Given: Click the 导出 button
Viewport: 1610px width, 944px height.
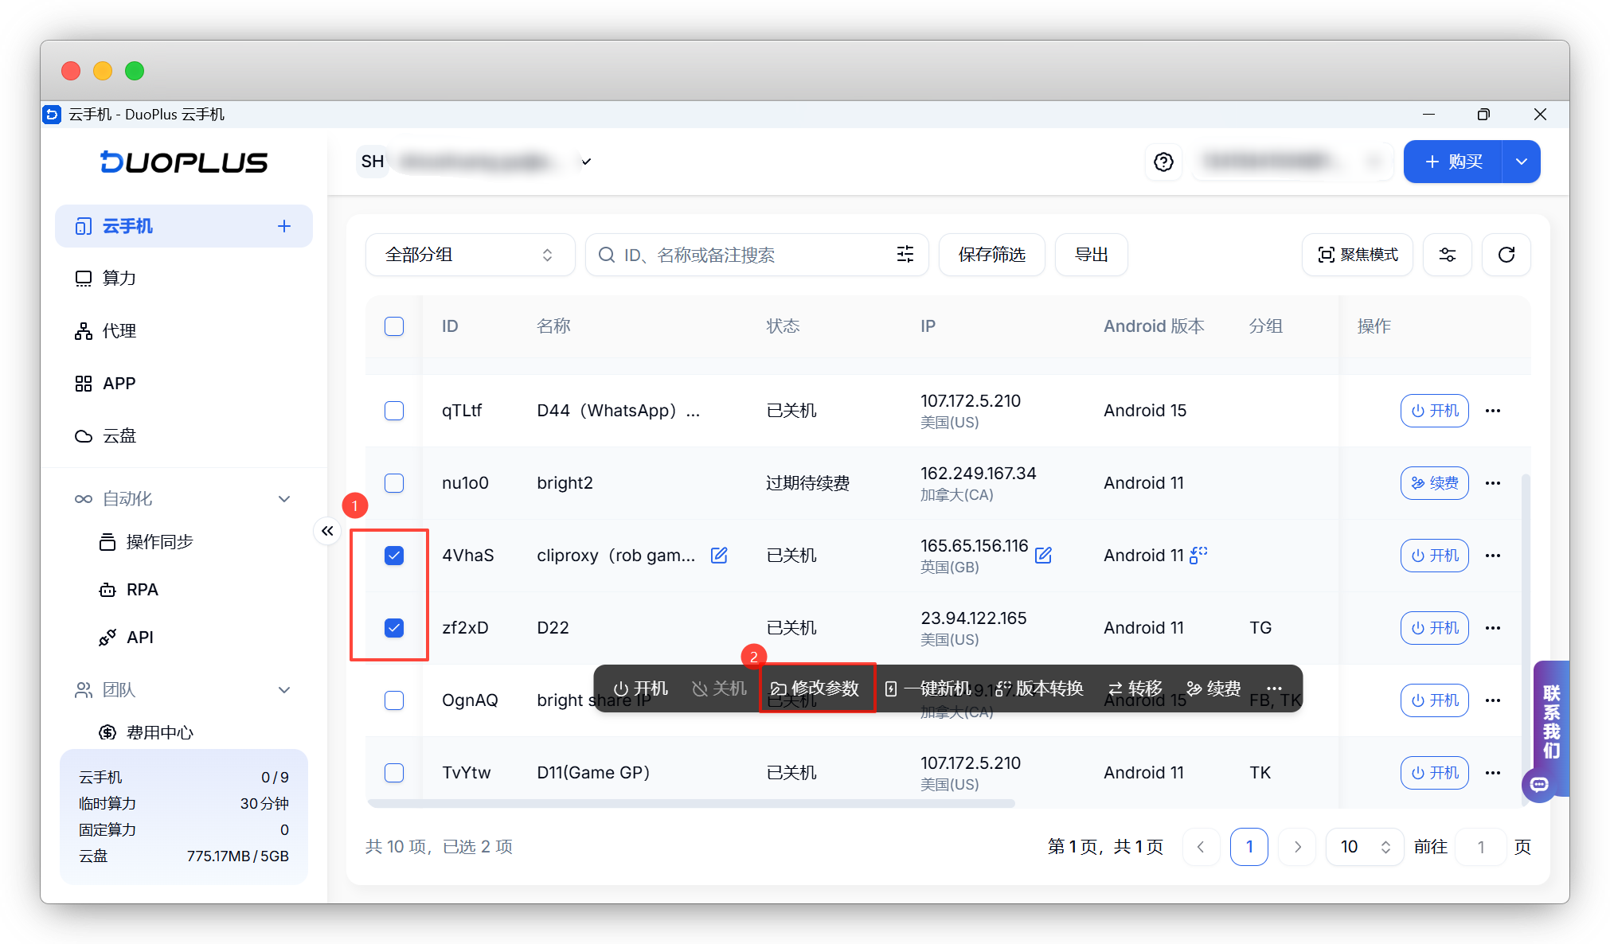Looking at the screenshot, I should [x=1091, y=255].
